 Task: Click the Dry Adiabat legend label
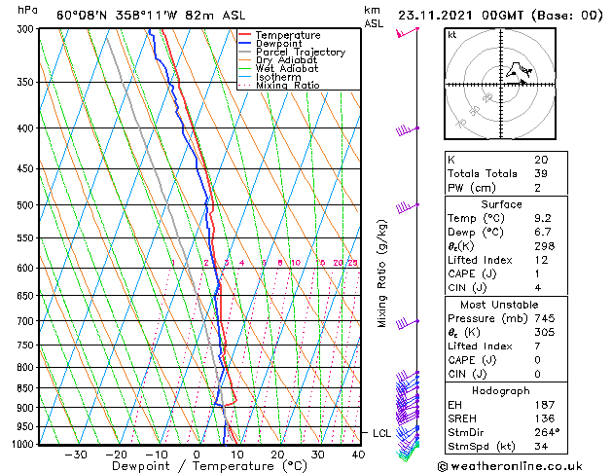point(286,60)
